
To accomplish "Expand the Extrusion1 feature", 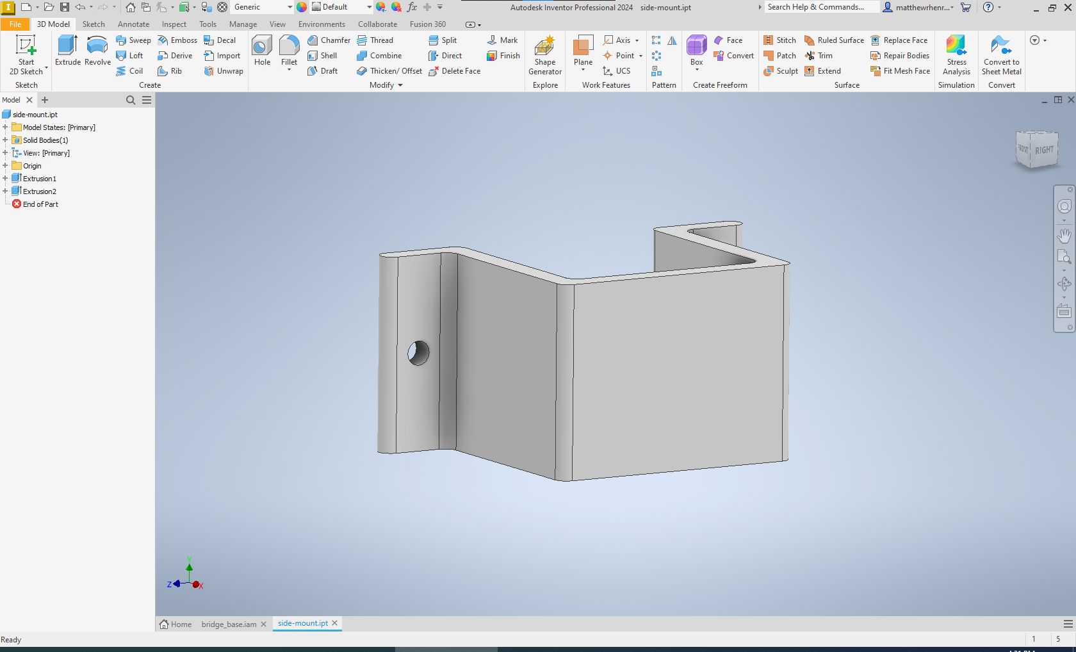I will tap(5, 179).
